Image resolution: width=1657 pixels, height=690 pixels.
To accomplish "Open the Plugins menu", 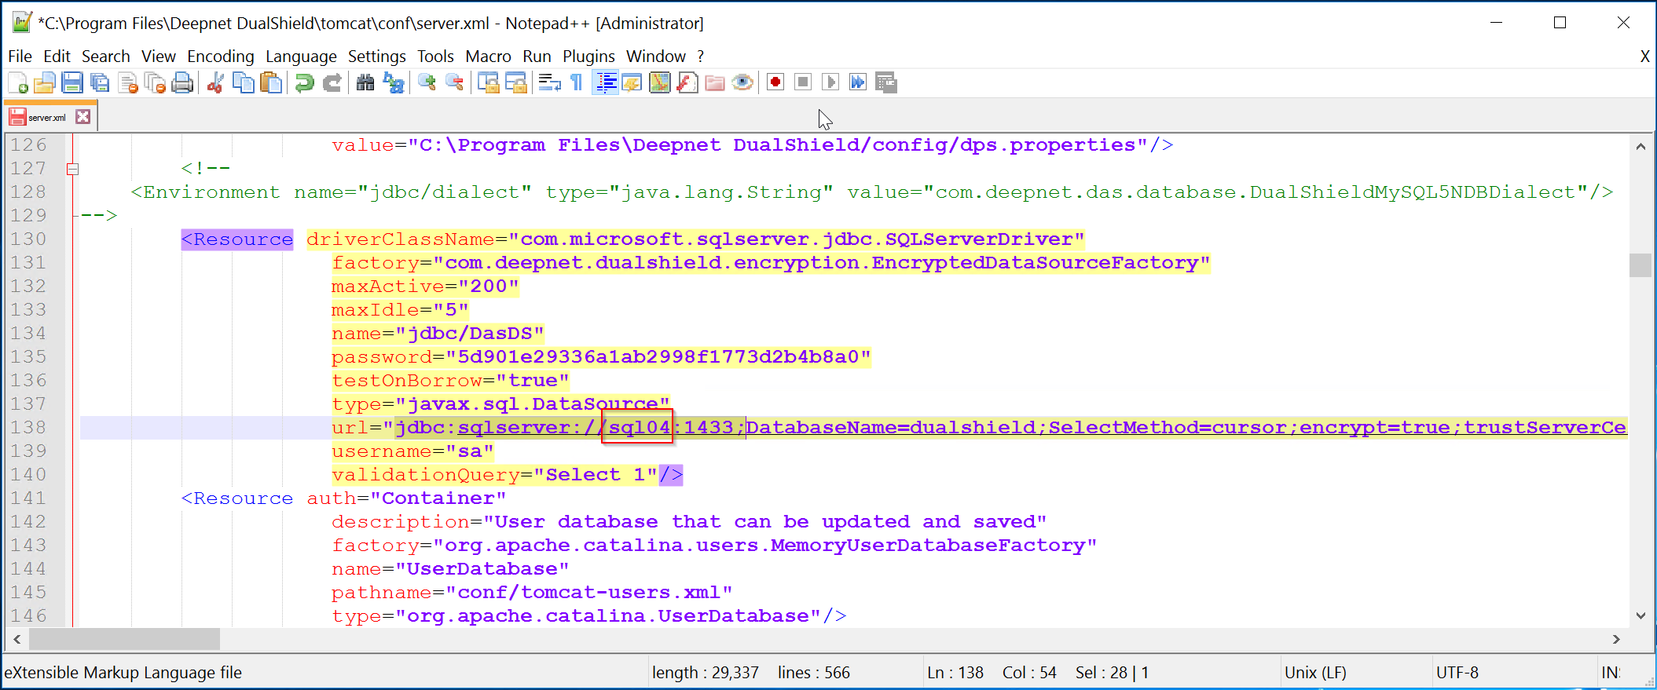I will coord(588,57).
